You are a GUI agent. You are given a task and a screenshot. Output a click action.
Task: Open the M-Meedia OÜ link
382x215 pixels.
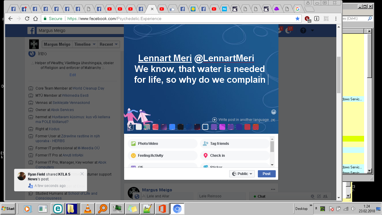click(x=89, y=148)
